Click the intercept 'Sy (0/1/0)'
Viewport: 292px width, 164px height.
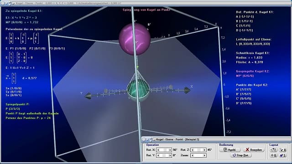(13, 92)
